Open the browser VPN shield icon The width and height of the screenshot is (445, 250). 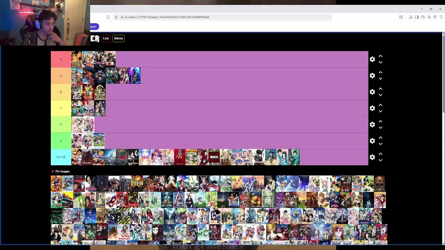pos(435,17)
